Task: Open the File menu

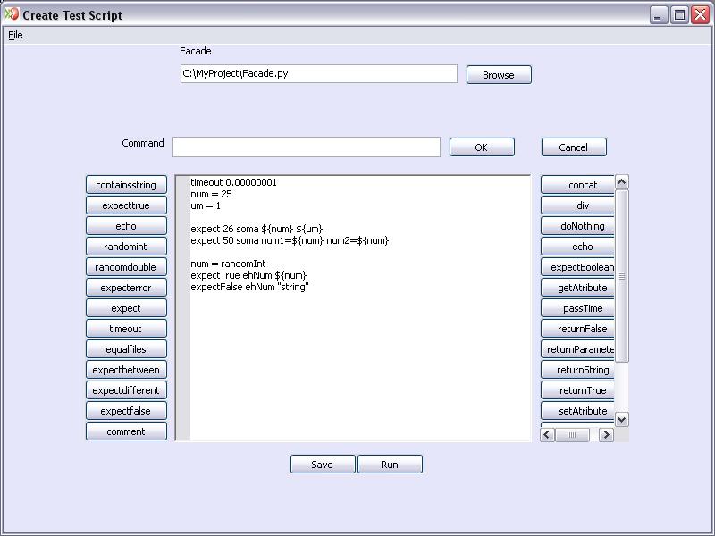Action: (15, 35)
